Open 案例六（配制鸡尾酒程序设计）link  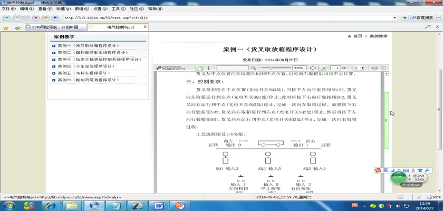pyautogui.click(x=88, y=80)
